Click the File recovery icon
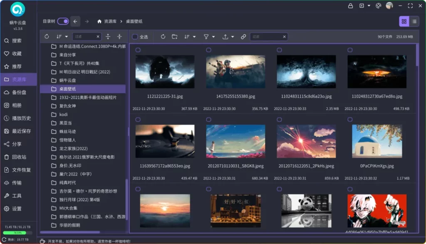The image size is (426, 244). [x=7, y=170]
